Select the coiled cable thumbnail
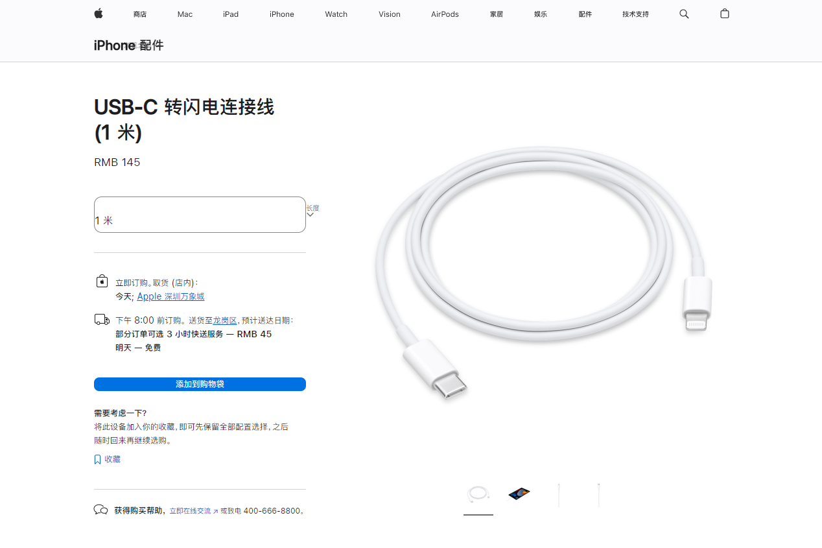 (x=478, y=494)
